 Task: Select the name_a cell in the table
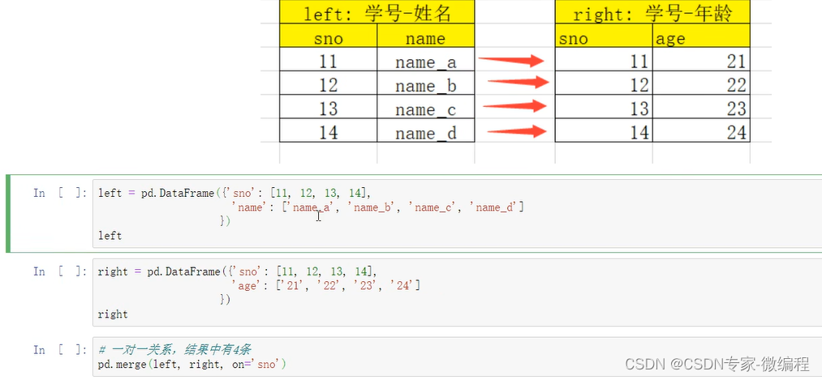426,60
